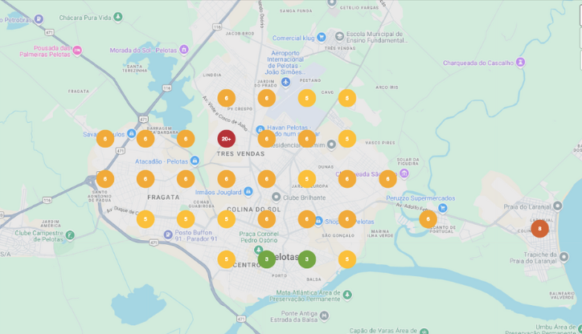The width and height of the screenshot is (582, 334).
Task: Click the Clube Brilhante label
Action: tap(305, 198)
